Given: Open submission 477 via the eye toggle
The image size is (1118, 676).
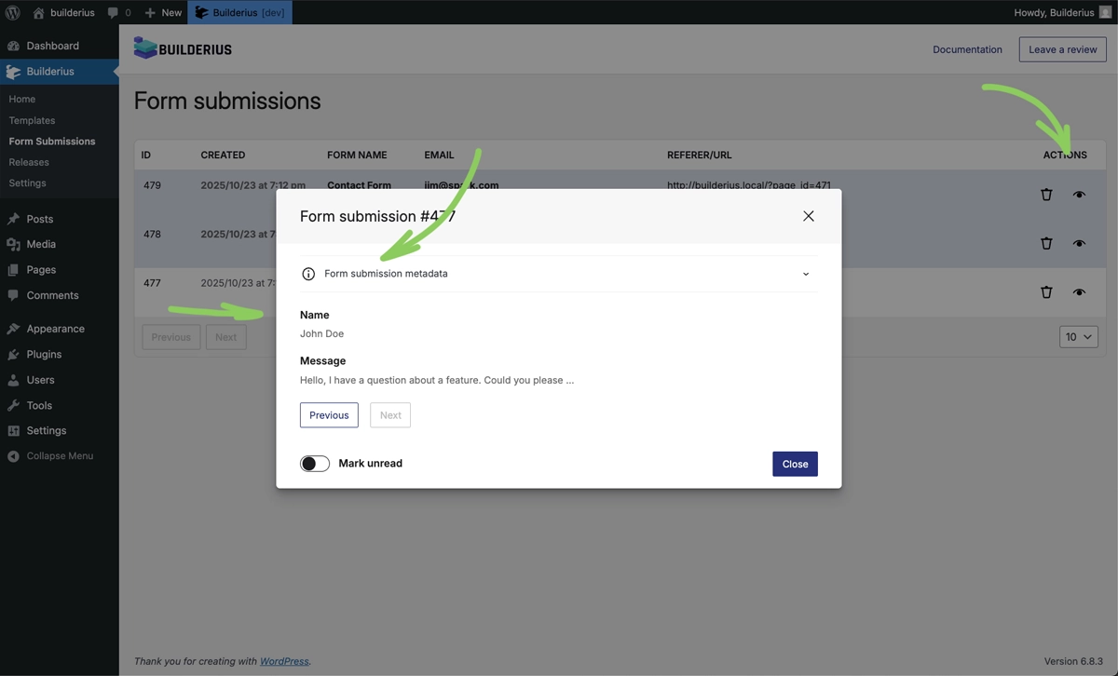Looking at the screenshot, I should click(x=1079, y=291).
